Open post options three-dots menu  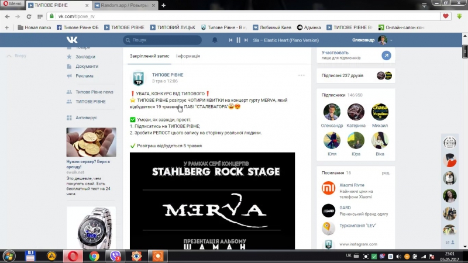[301, 75]
